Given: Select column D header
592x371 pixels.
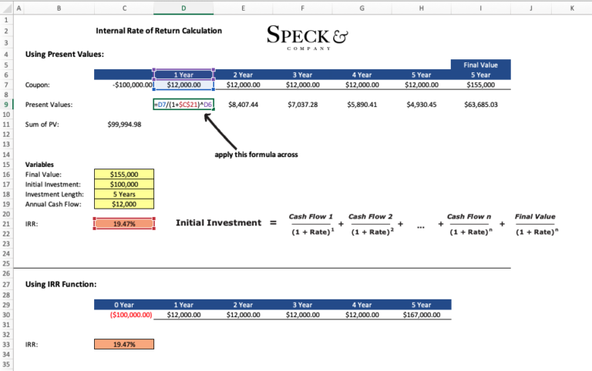Looking at the screenshot, I should click(x=183, y=8).
